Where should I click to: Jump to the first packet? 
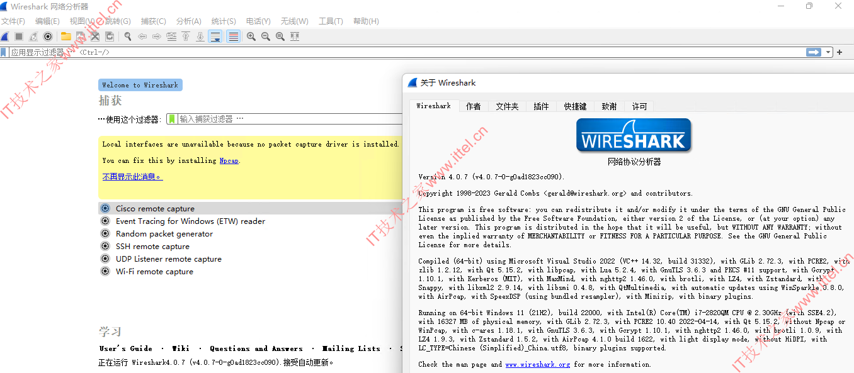(x=186, y=36)
